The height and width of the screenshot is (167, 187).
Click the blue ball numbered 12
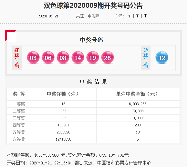pyautogui.click(x=162, y=57)
